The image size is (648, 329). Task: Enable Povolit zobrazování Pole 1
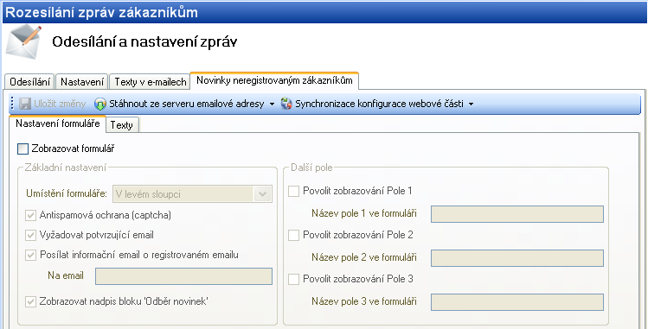coord(293,191)
